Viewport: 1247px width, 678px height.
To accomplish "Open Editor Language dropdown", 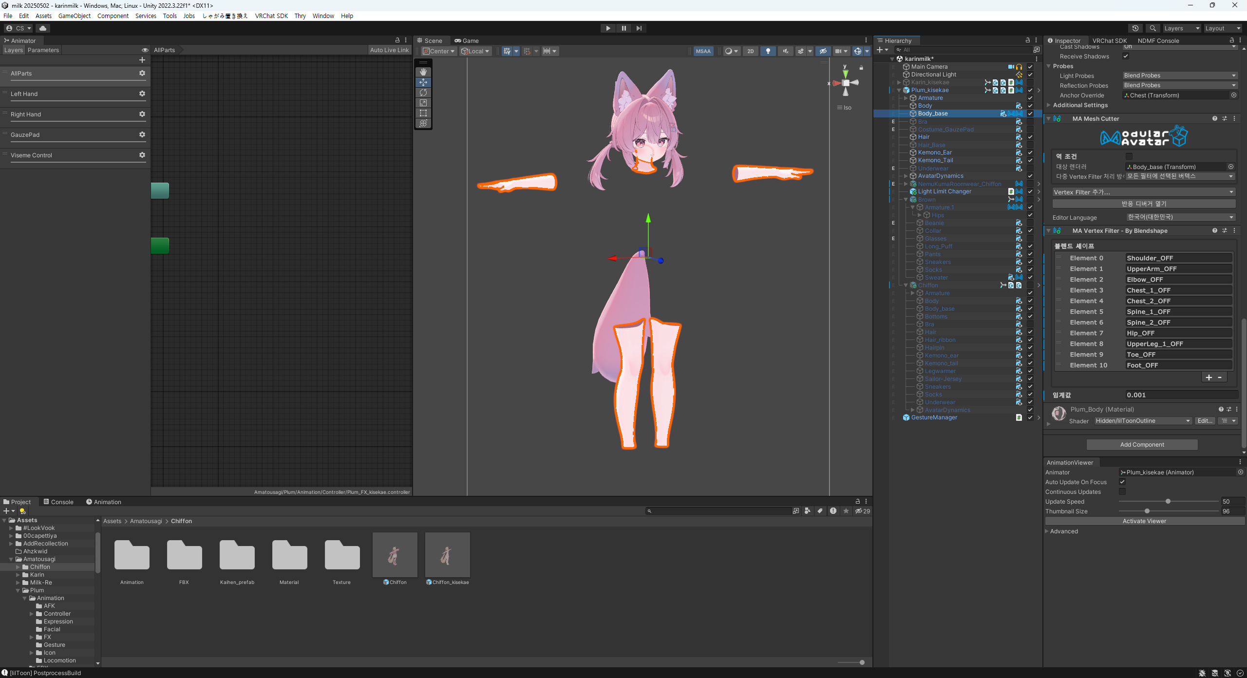I will (x=1180, y=217).
